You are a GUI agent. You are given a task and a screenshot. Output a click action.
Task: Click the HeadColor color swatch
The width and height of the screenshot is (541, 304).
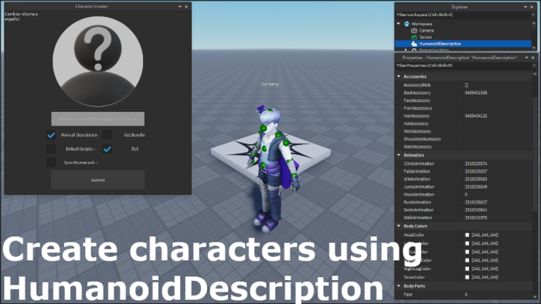click(x=467, y=235)
